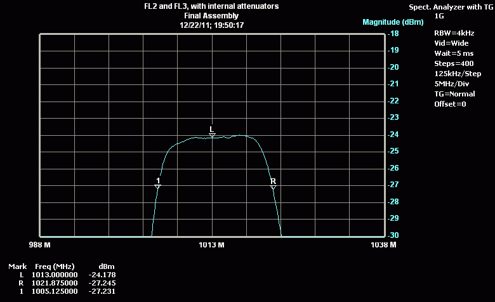
Task: Click the TG=Normal setting
Action: coord(454,94)
